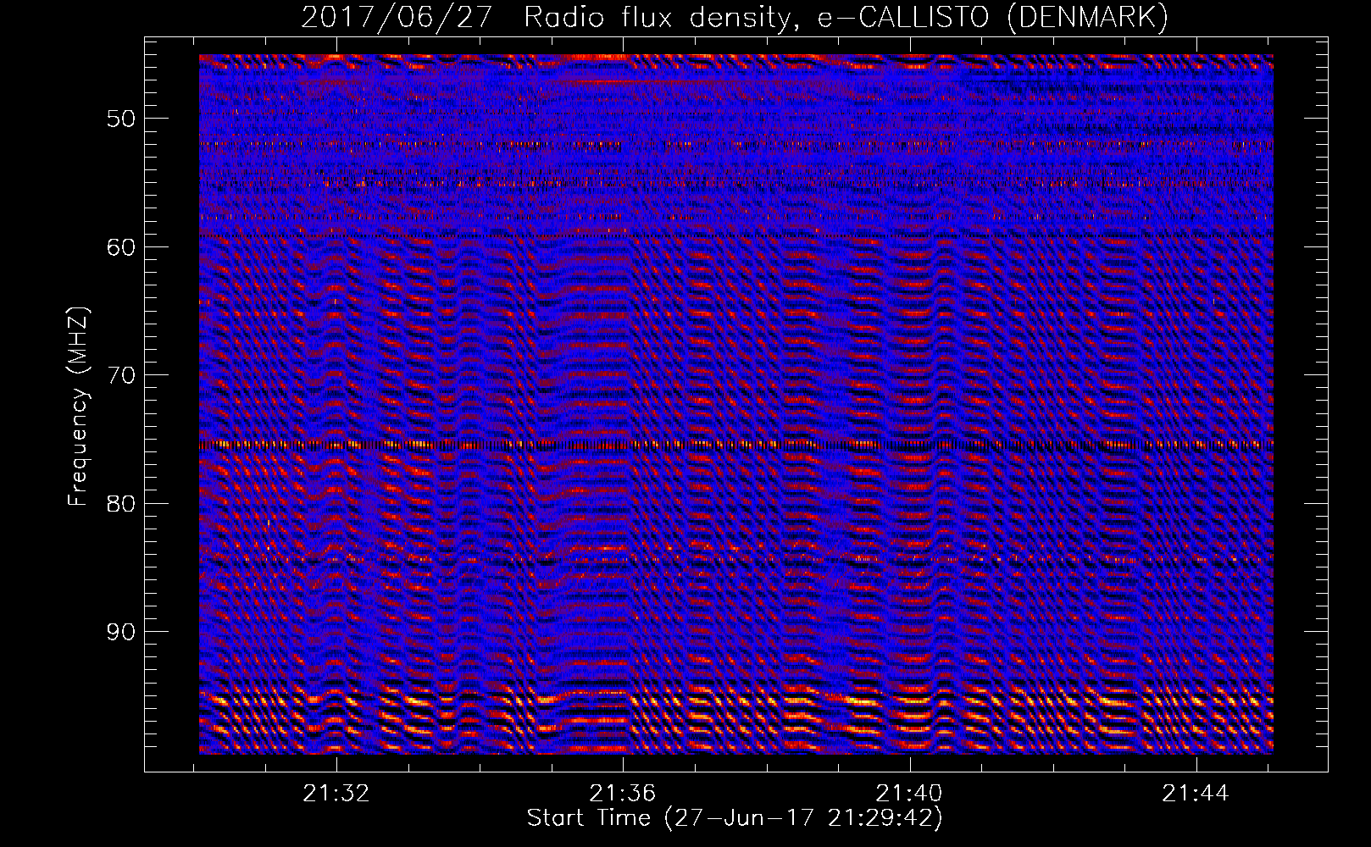This screenshot has width=1371, height=847.
Task: Click the '80' frequency tick label
Action: [x=121, y=504]
